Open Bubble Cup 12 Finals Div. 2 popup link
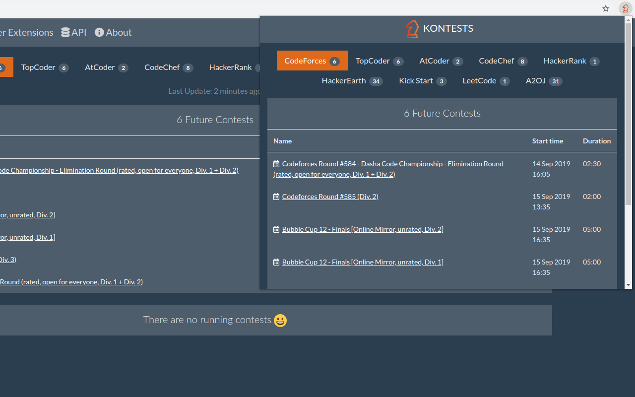Screen dimensions: 635x397 [363, 229]
